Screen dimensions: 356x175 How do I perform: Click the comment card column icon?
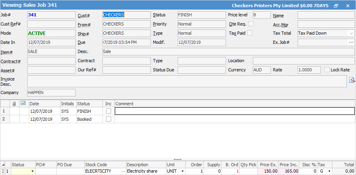(x=24, y=104)
